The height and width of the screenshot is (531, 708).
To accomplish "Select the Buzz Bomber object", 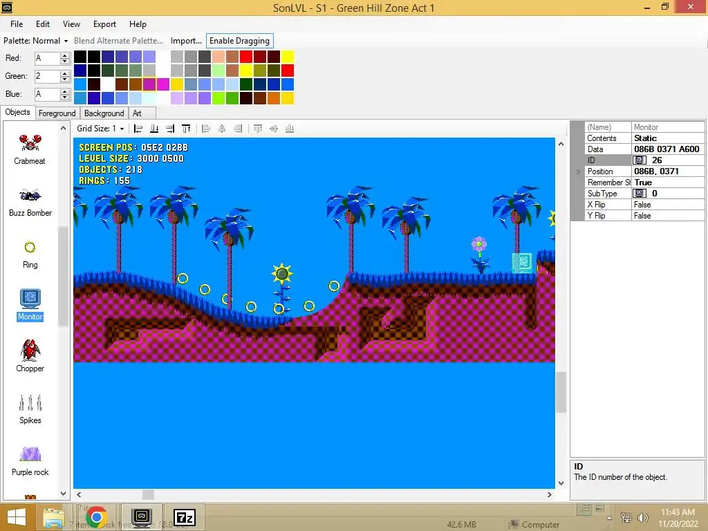I will click(30, 202).
